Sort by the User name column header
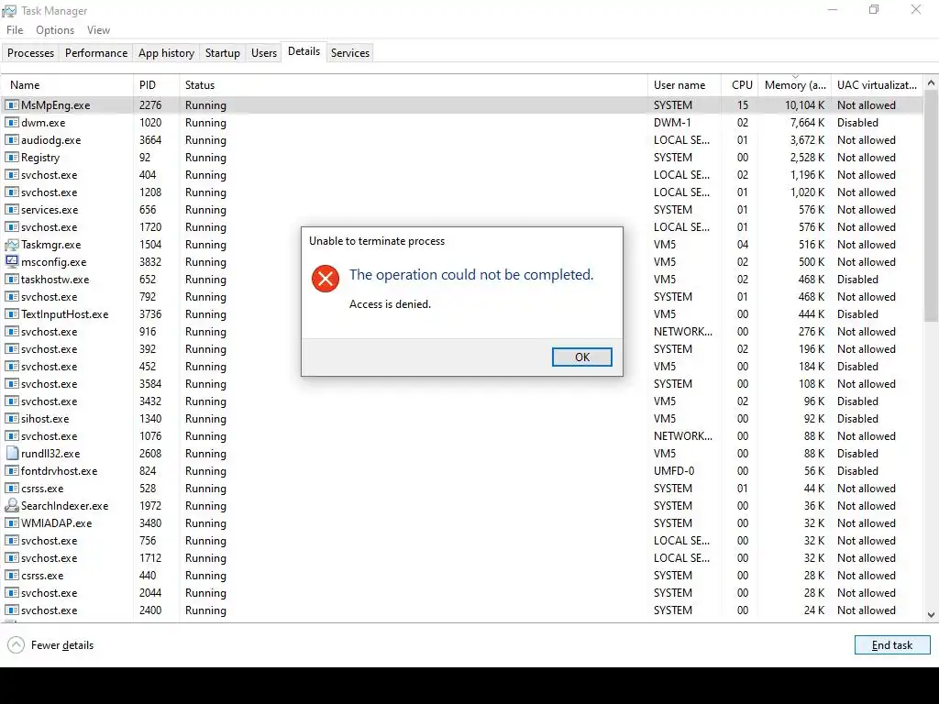Screen dimensions: 939x704 [684, 85]
